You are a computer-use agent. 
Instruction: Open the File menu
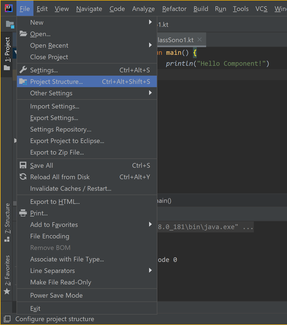[25, 9]
